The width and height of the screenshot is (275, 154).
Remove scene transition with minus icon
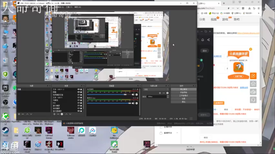point(164,93)
